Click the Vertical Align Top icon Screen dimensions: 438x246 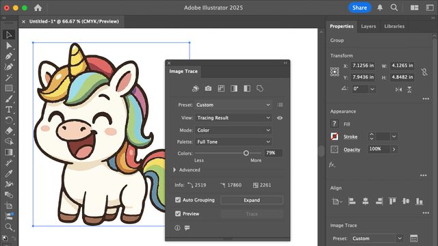point(392,201)
